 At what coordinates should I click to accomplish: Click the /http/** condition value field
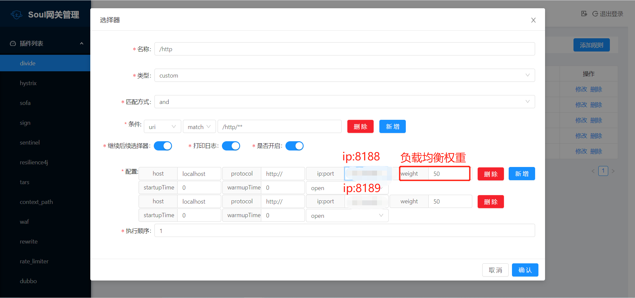tap(279, 127)
